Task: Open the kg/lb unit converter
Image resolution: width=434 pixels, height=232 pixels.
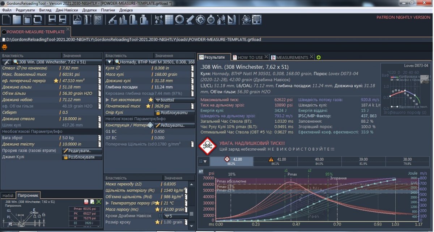Action: click(x=159, y=19)
